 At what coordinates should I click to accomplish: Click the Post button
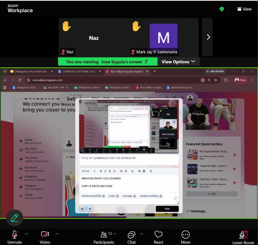tap(167, 209)
